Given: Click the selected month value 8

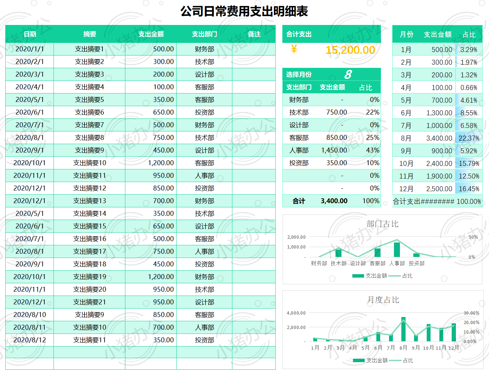Looking at the screenshot, I should point(348,75).
